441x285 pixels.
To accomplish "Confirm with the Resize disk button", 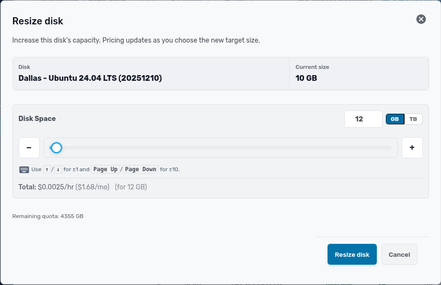I will pos(352,254).
